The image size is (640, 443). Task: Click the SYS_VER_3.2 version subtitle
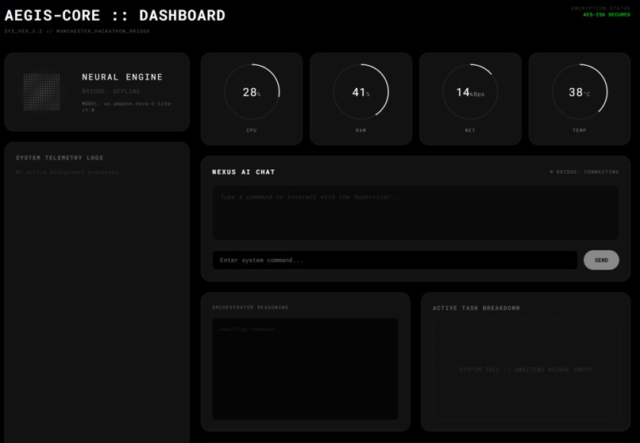point(77,31)
